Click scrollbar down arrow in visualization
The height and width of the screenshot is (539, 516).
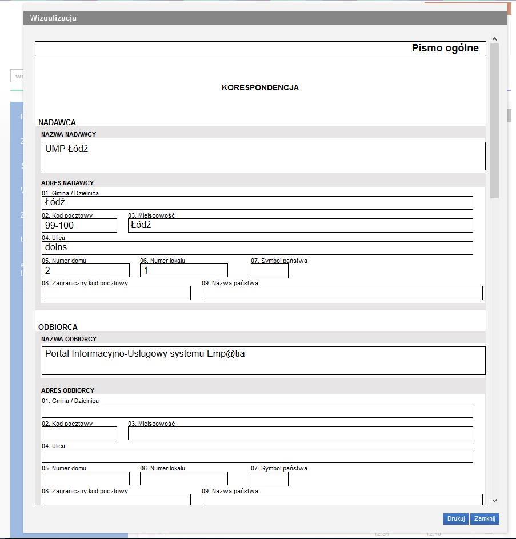(494, 501)
